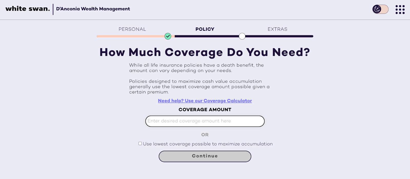Image resolution: width=410 pixels, height=179 pixels.
Task: Go to the PERSONAL step
Action: point(132,29)
